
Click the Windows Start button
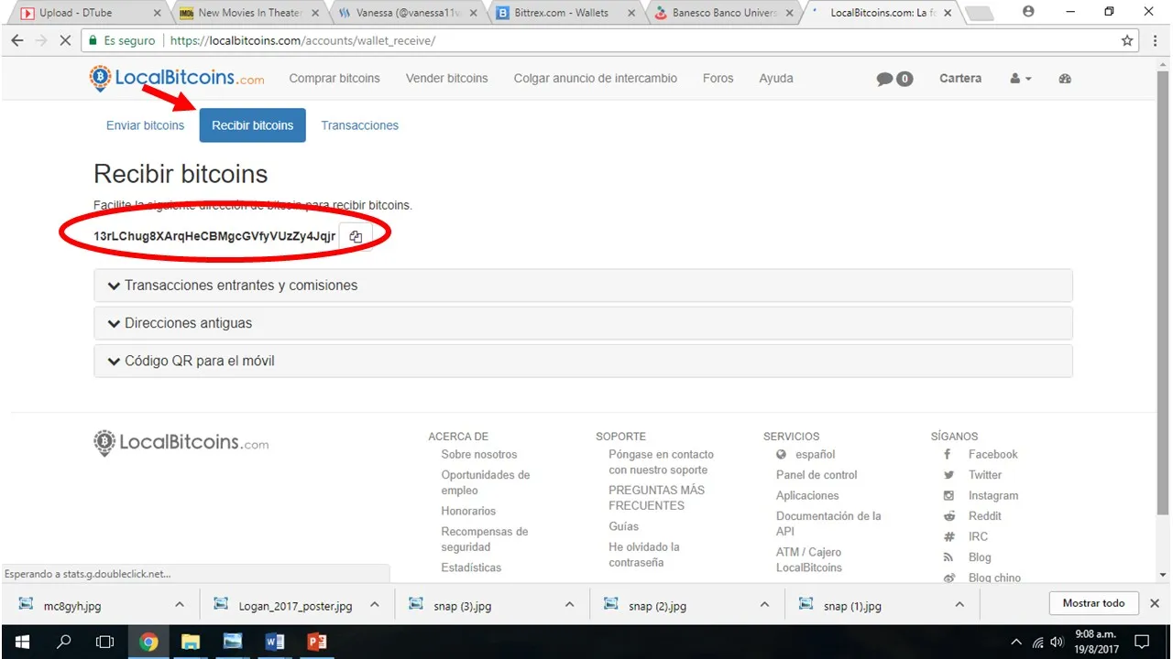[x=21, y=642]
